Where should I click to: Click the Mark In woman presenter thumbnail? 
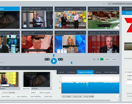(9, 79)
